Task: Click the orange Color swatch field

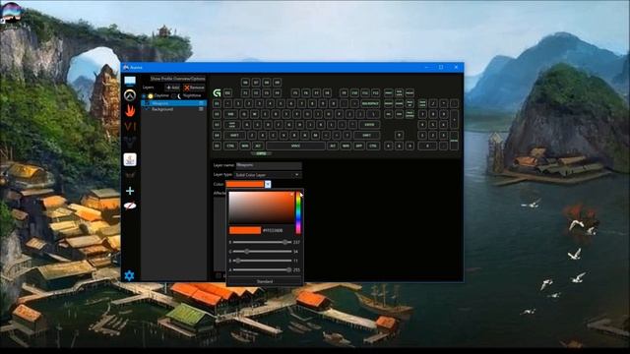Action: (x=245, y=184)
